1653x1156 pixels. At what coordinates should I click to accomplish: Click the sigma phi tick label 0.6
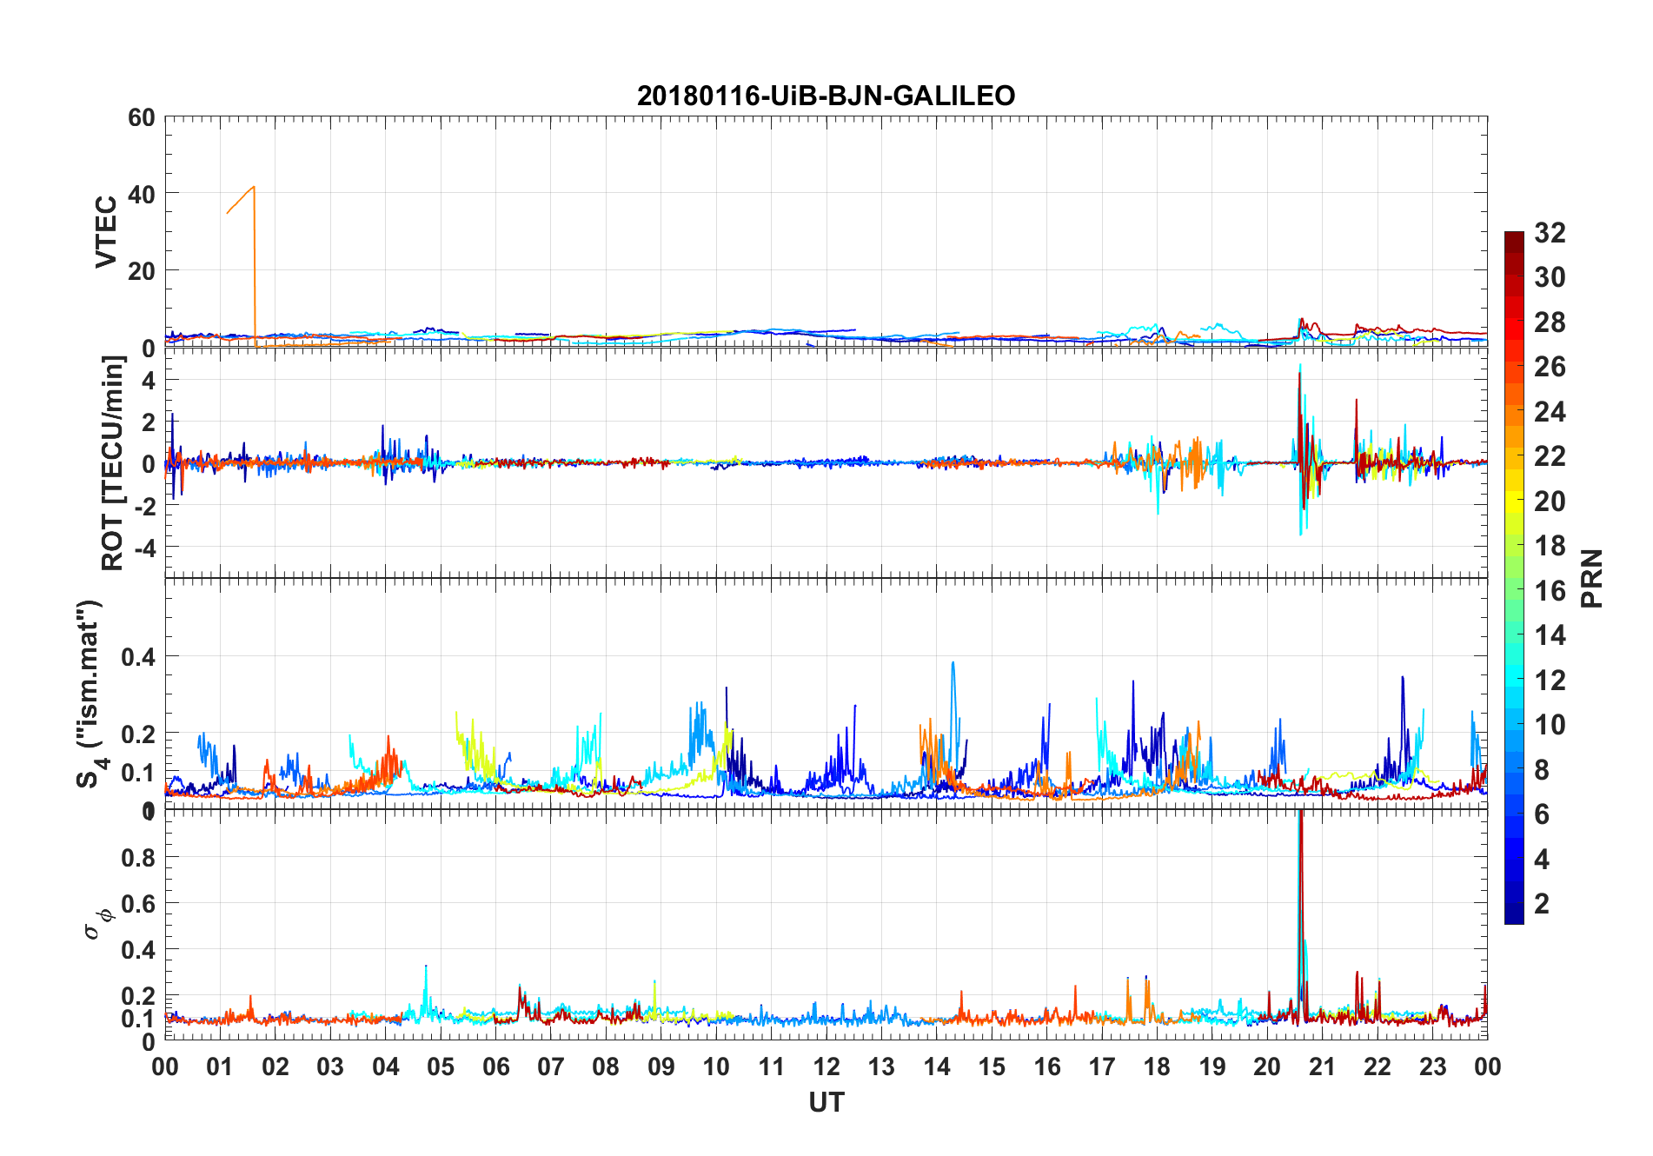tap(139, 904)
